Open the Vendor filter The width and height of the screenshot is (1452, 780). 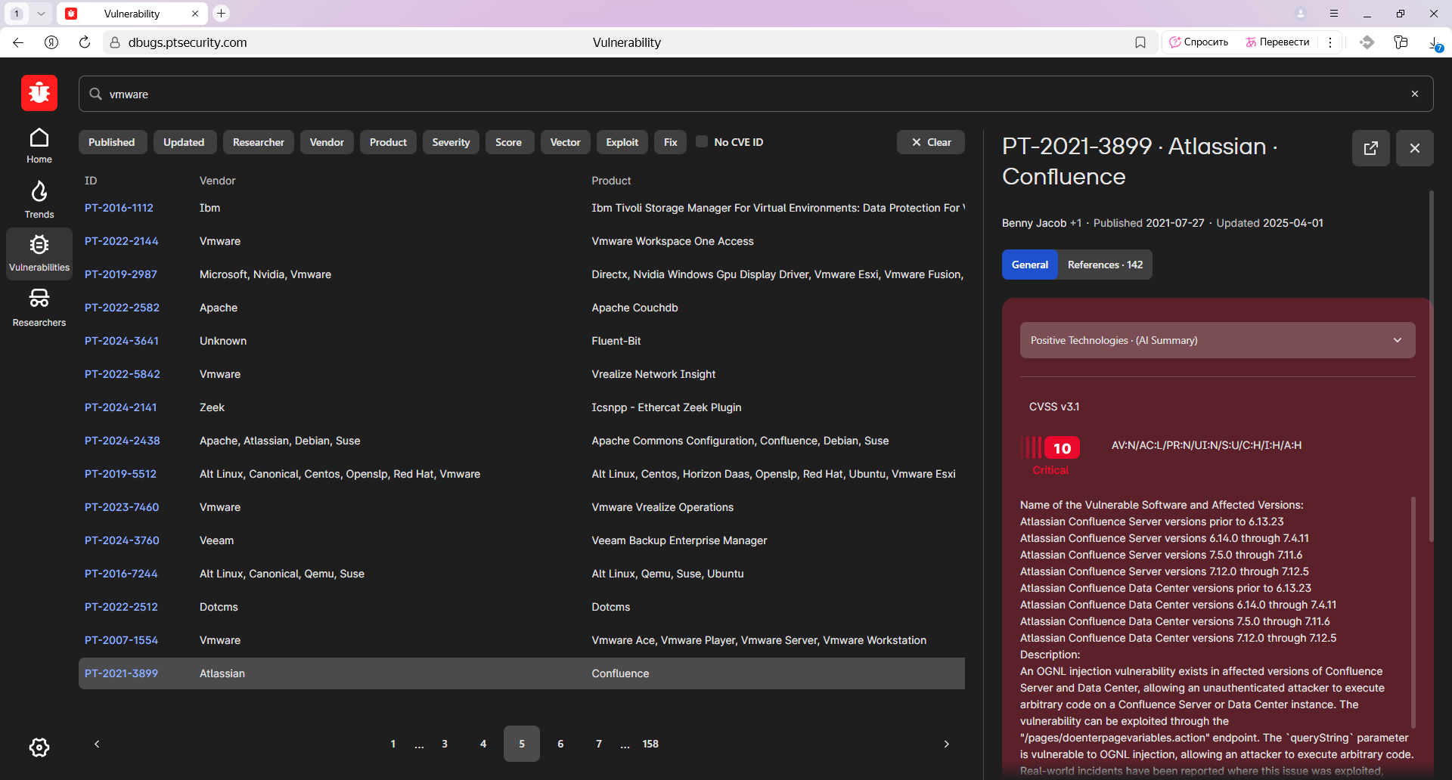(x=327, y=142)
